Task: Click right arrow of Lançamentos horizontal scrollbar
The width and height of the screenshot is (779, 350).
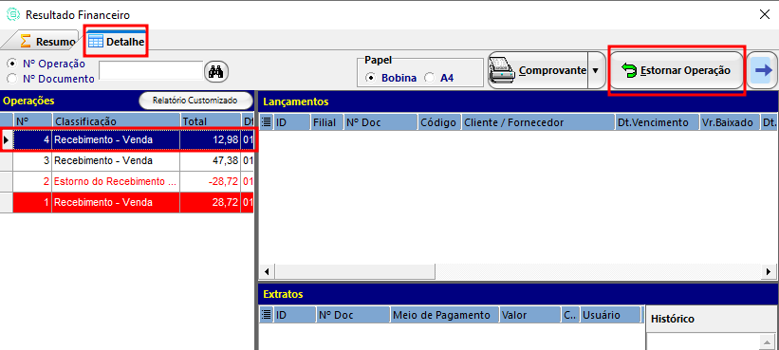Action: tap(769, 271)
